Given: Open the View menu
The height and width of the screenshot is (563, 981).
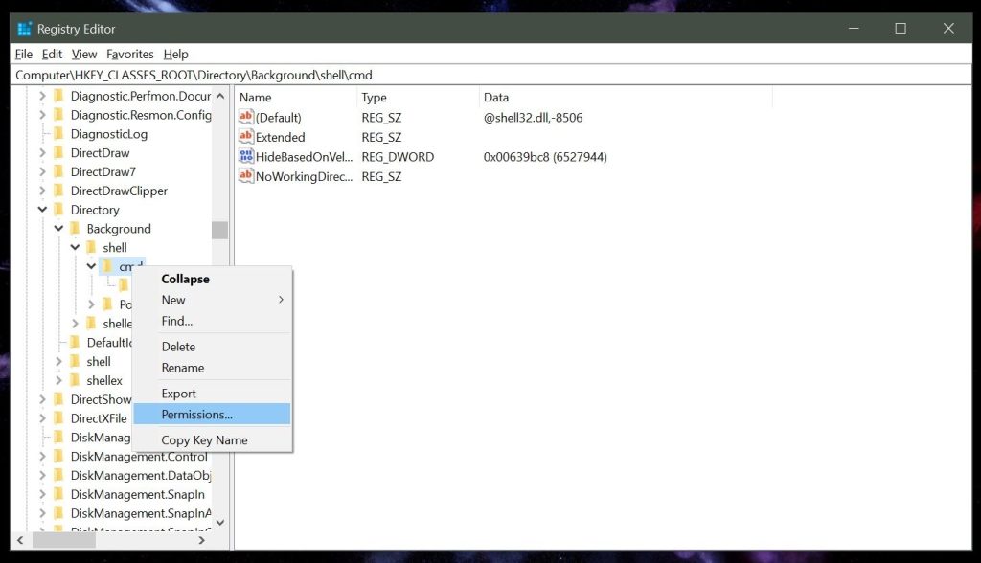Looking at the screenshot, I should (84, 55).
